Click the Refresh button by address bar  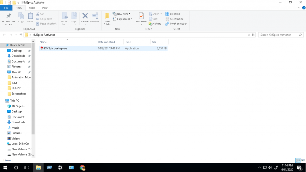click(253, 35)
